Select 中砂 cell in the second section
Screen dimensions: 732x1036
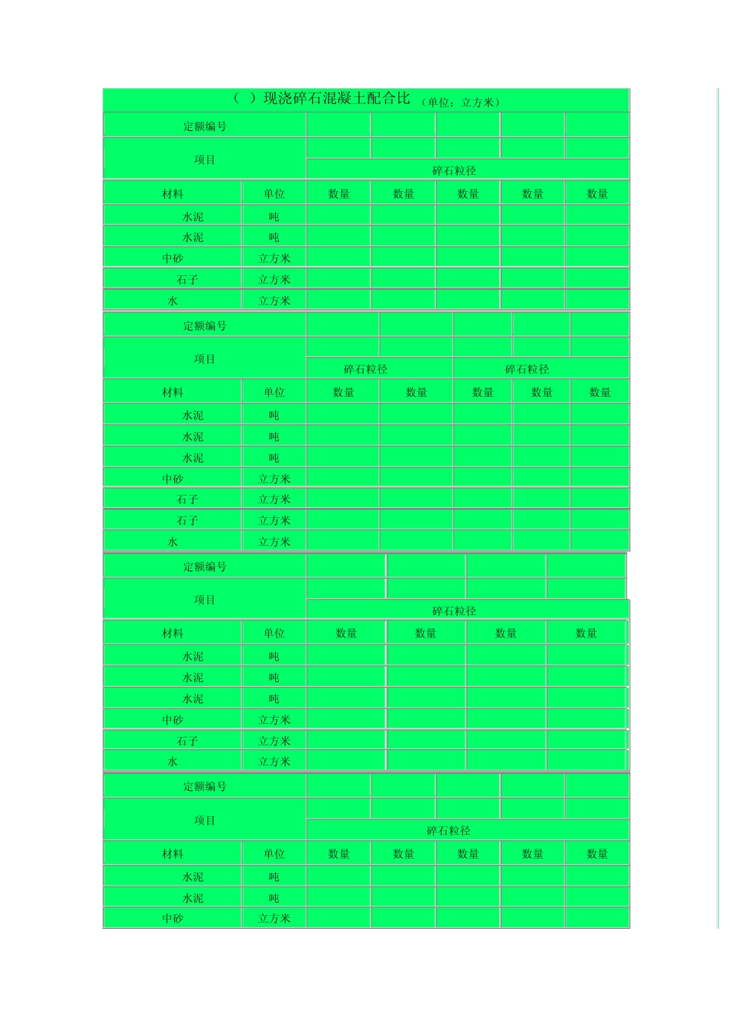click(173, 479)
